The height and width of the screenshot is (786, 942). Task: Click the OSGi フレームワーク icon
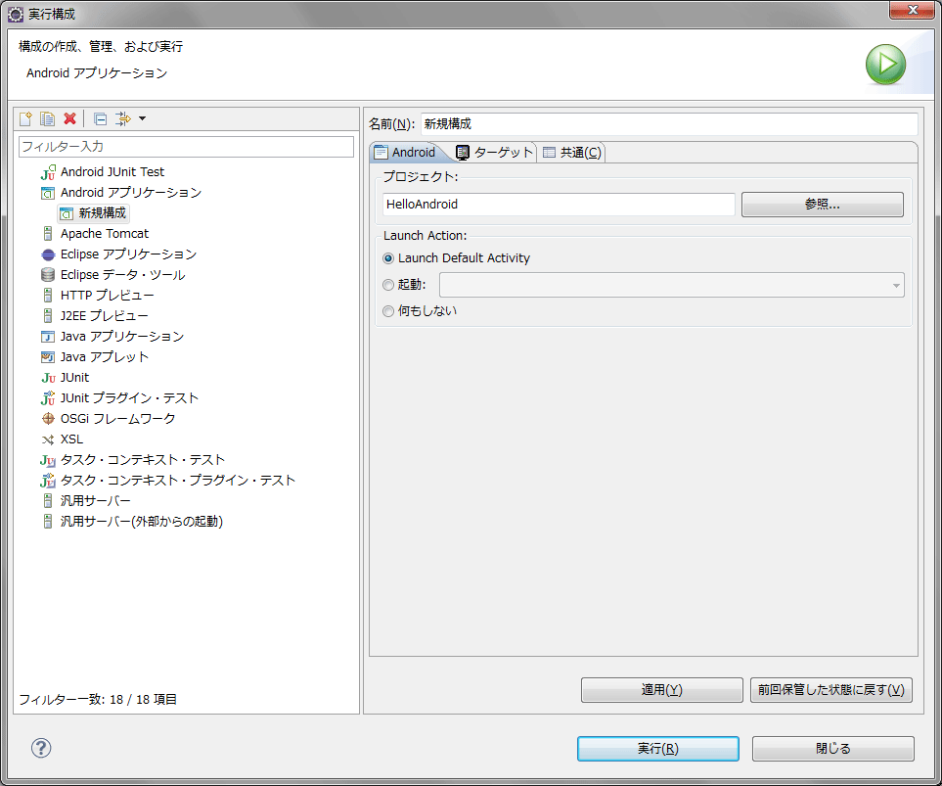[48, 419]
